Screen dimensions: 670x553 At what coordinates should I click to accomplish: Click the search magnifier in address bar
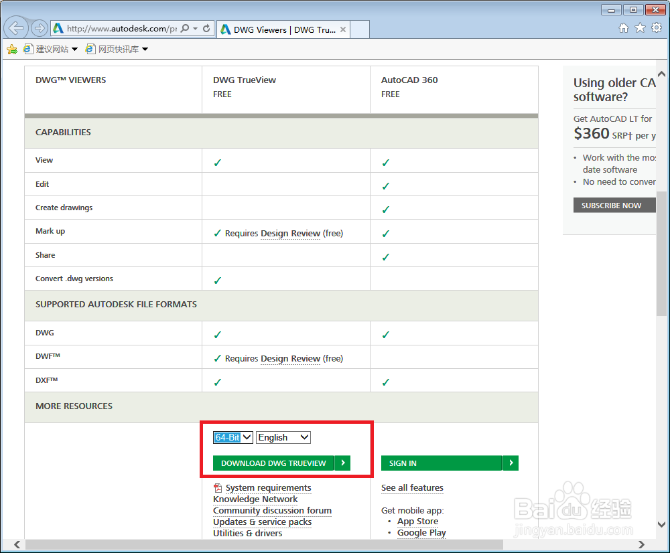pyautogui.click(x=185, y=28)
